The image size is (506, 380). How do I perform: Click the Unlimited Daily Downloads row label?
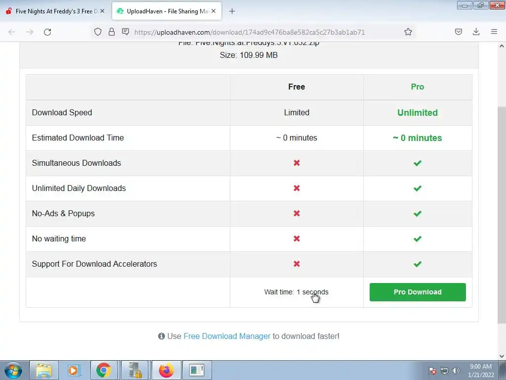tap(79, 188)
